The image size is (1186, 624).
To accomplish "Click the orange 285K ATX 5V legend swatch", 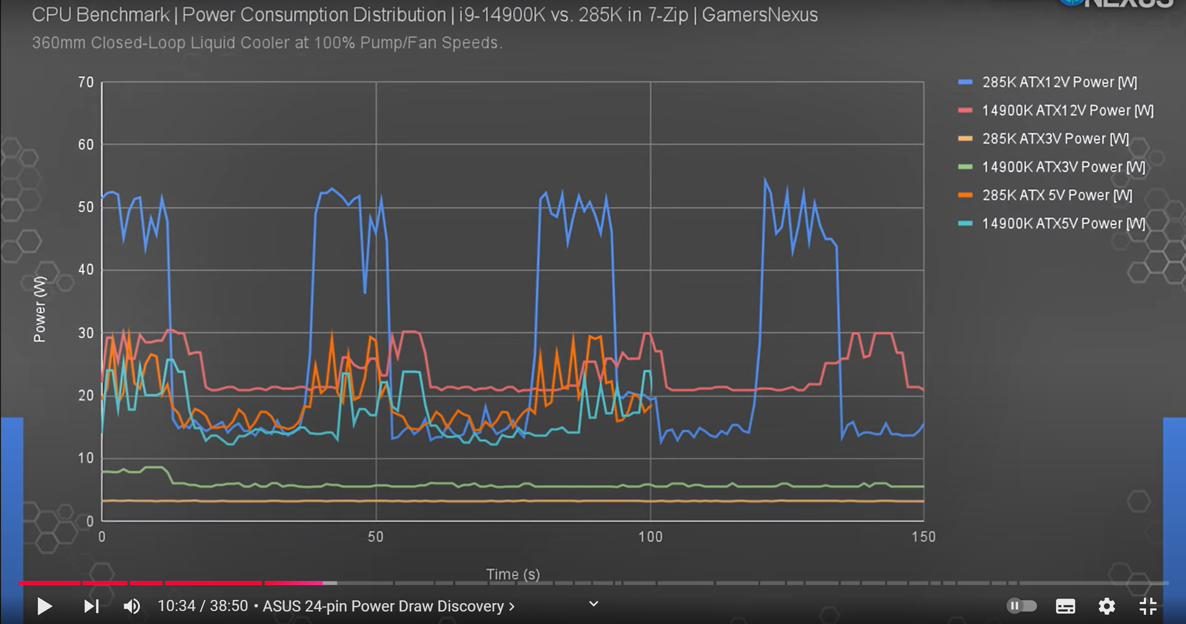I will point(965,195).
